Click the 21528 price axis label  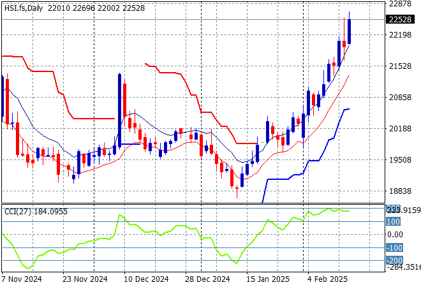[401, 66]
